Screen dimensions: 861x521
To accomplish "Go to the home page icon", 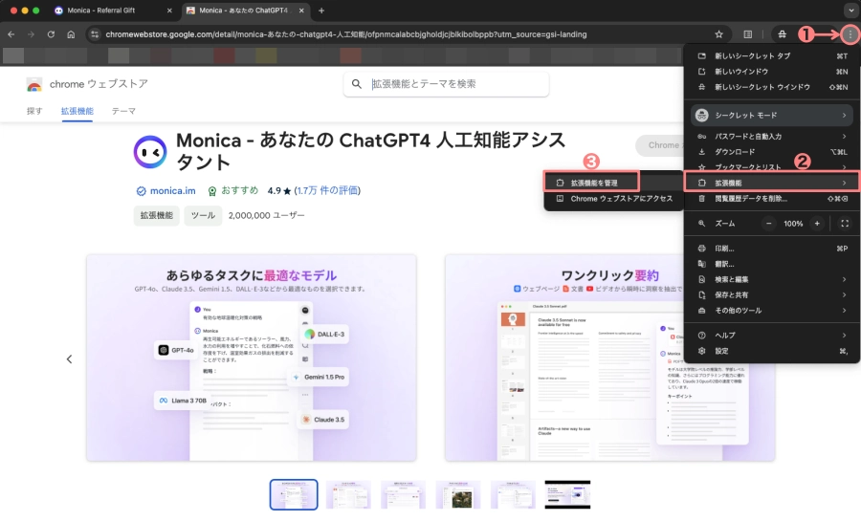I will coord(71,34).
